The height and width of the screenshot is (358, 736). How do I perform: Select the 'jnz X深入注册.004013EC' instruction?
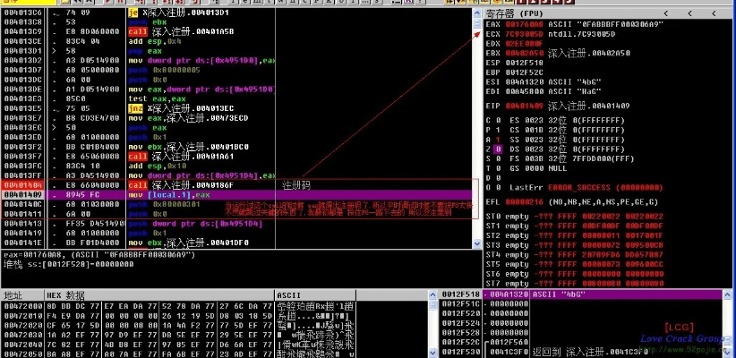click(180, 108)
